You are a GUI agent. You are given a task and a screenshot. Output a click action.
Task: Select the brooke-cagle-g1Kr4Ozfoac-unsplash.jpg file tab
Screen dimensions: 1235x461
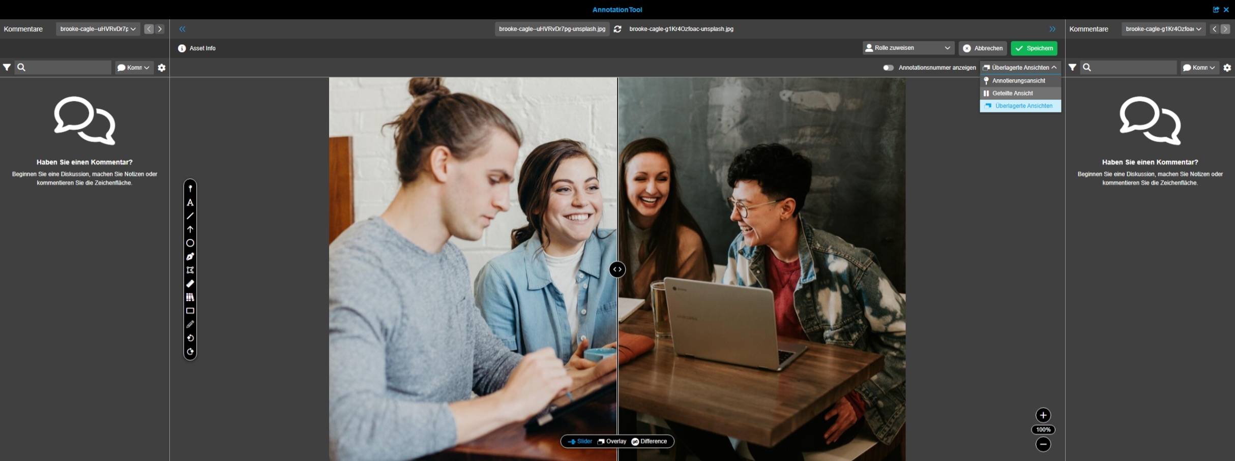point(681,29)
